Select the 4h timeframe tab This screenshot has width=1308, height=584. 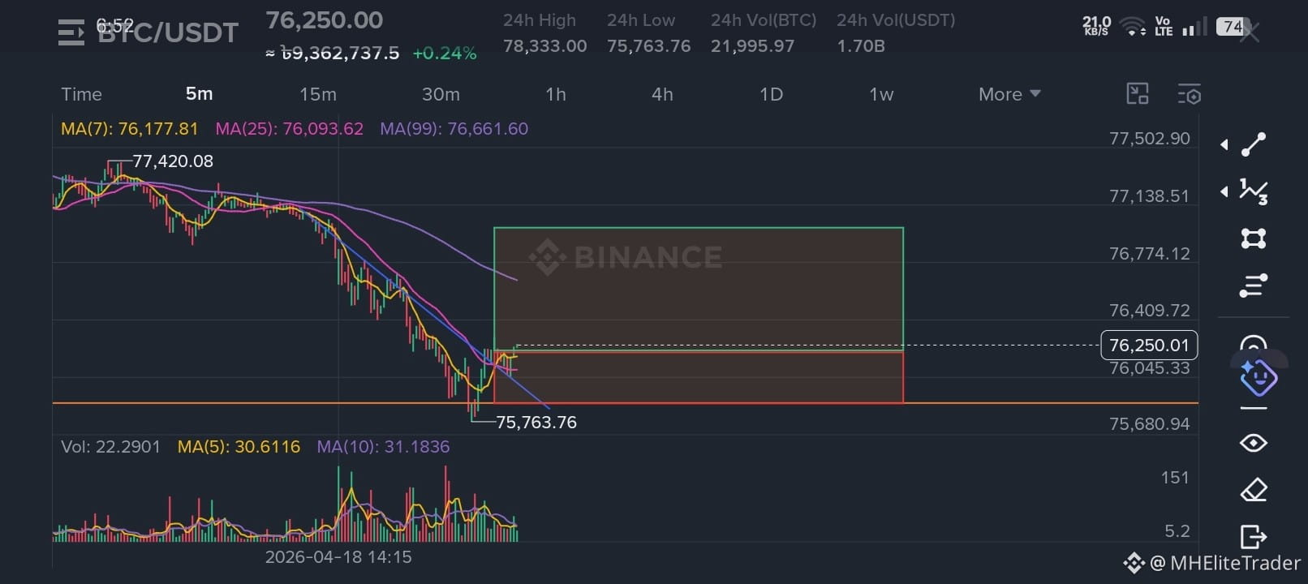click(x=662, y=94)
